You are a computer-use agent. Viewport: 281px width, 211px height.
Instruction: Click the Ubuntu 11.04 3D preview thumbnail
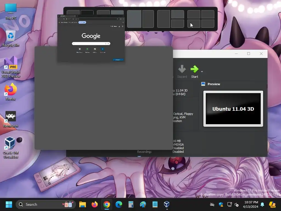tap(233, 109)
